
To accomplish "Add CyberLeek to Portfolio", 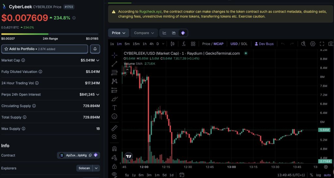I will pyautogui.click(x=44, y=49).
